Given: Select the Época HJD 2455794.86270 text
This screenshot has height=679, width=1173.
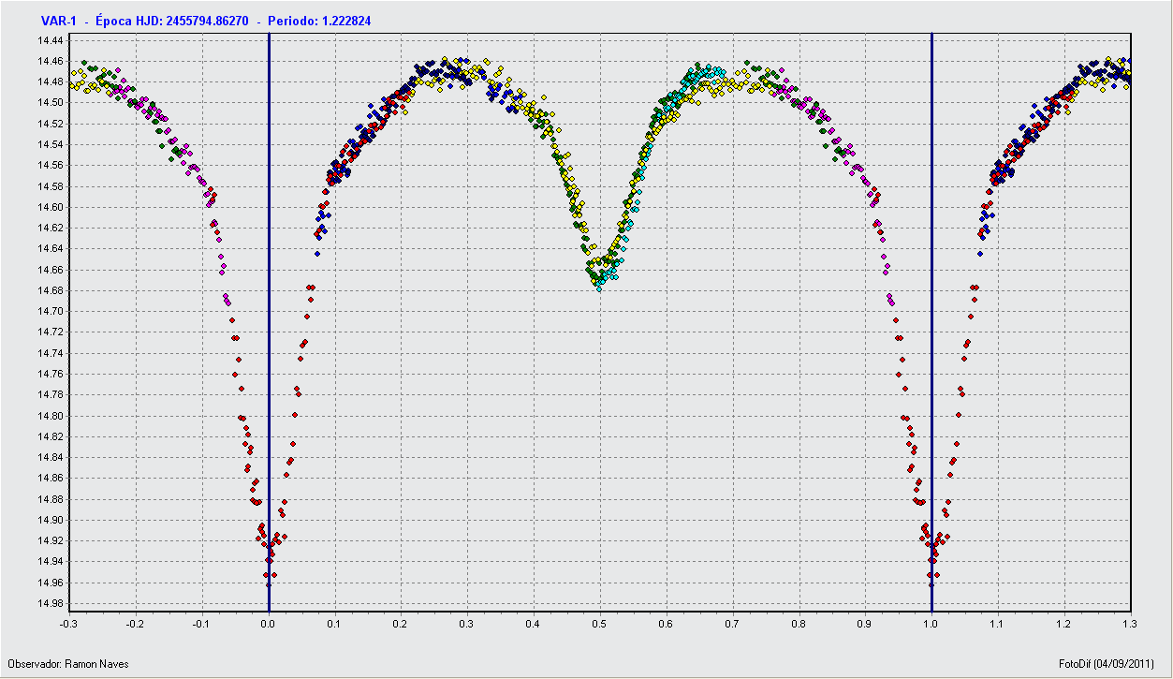Looking at the screenshot, I should [x=172, y=21].
